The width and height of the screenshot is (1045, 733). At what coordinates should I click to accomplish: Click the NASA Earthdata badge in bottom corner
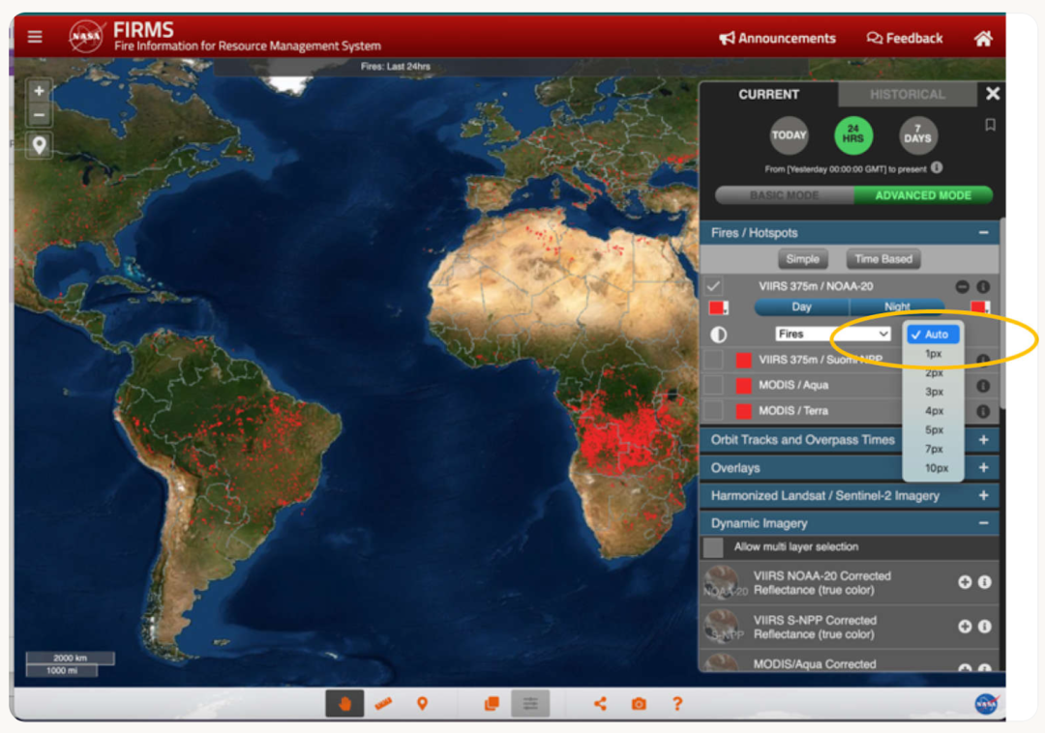click(x=987, y=704)
